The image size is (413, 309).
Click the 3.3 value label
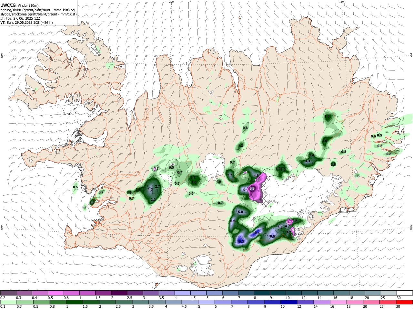click(153, 200)
